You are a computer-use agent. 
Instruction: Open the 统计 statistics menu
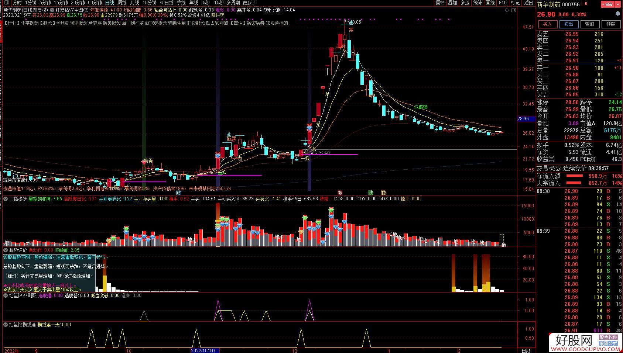477,3
